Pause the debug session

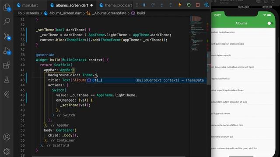point(144,5)
